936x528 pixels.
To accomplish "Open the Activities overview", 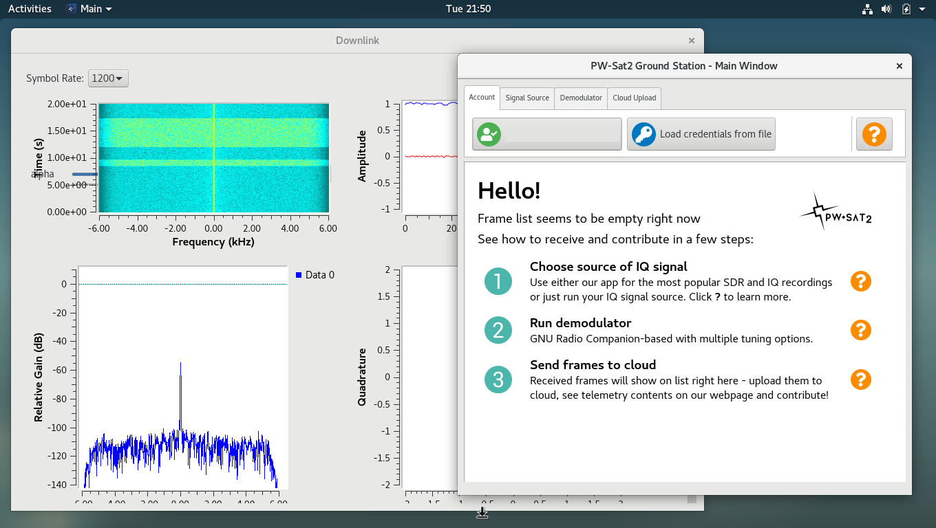I will [30, 9].
